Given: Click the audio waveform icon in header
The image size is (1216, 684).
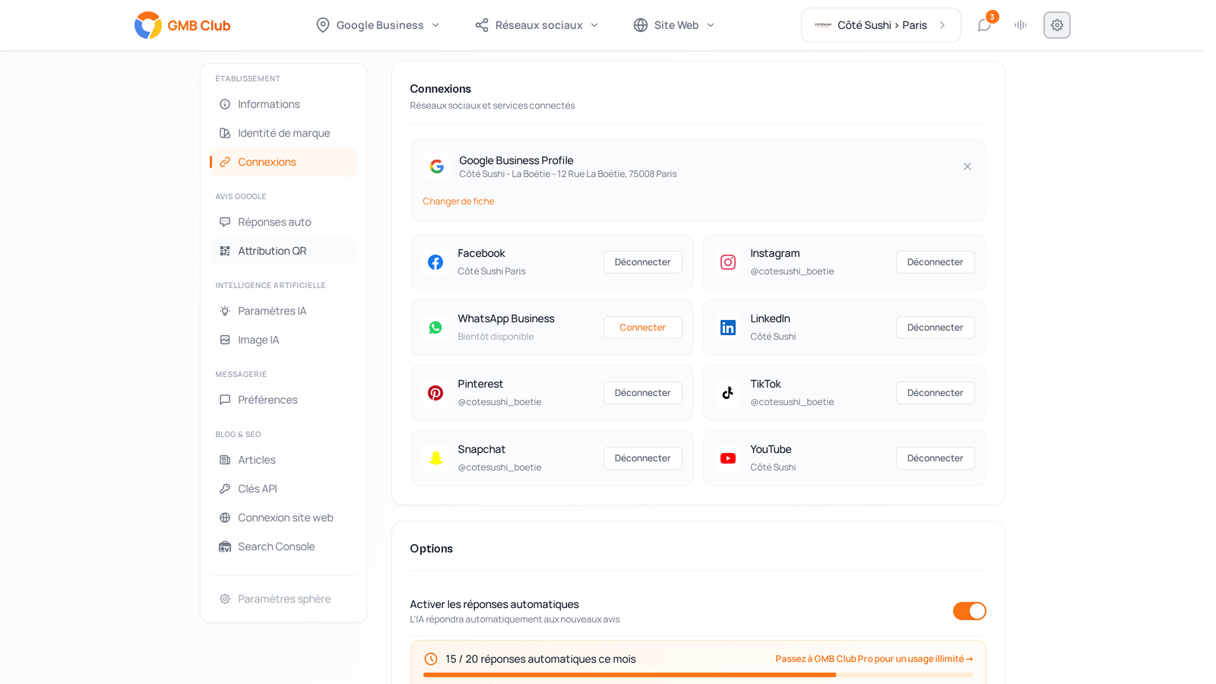Looking at the screenshot, I should (x=1021, y=25).
